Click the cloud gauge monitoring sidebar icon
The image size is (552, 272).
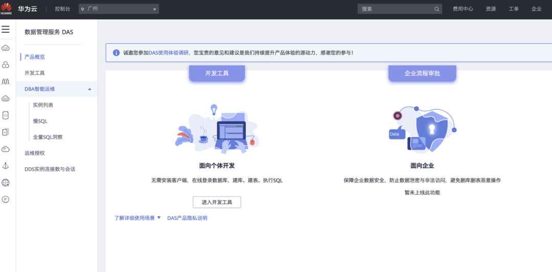(x=6, y=149)
